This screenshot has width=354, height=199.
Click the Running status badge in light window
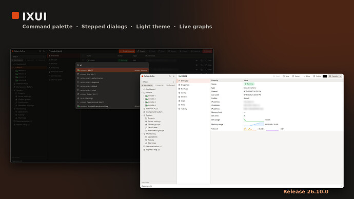click(249, 84)
